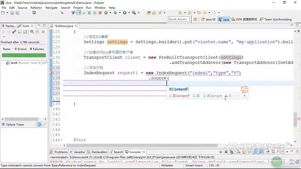Click the Debug bug icon
Image resolution: width=301 pixels, height=169 pixels.
115,13
